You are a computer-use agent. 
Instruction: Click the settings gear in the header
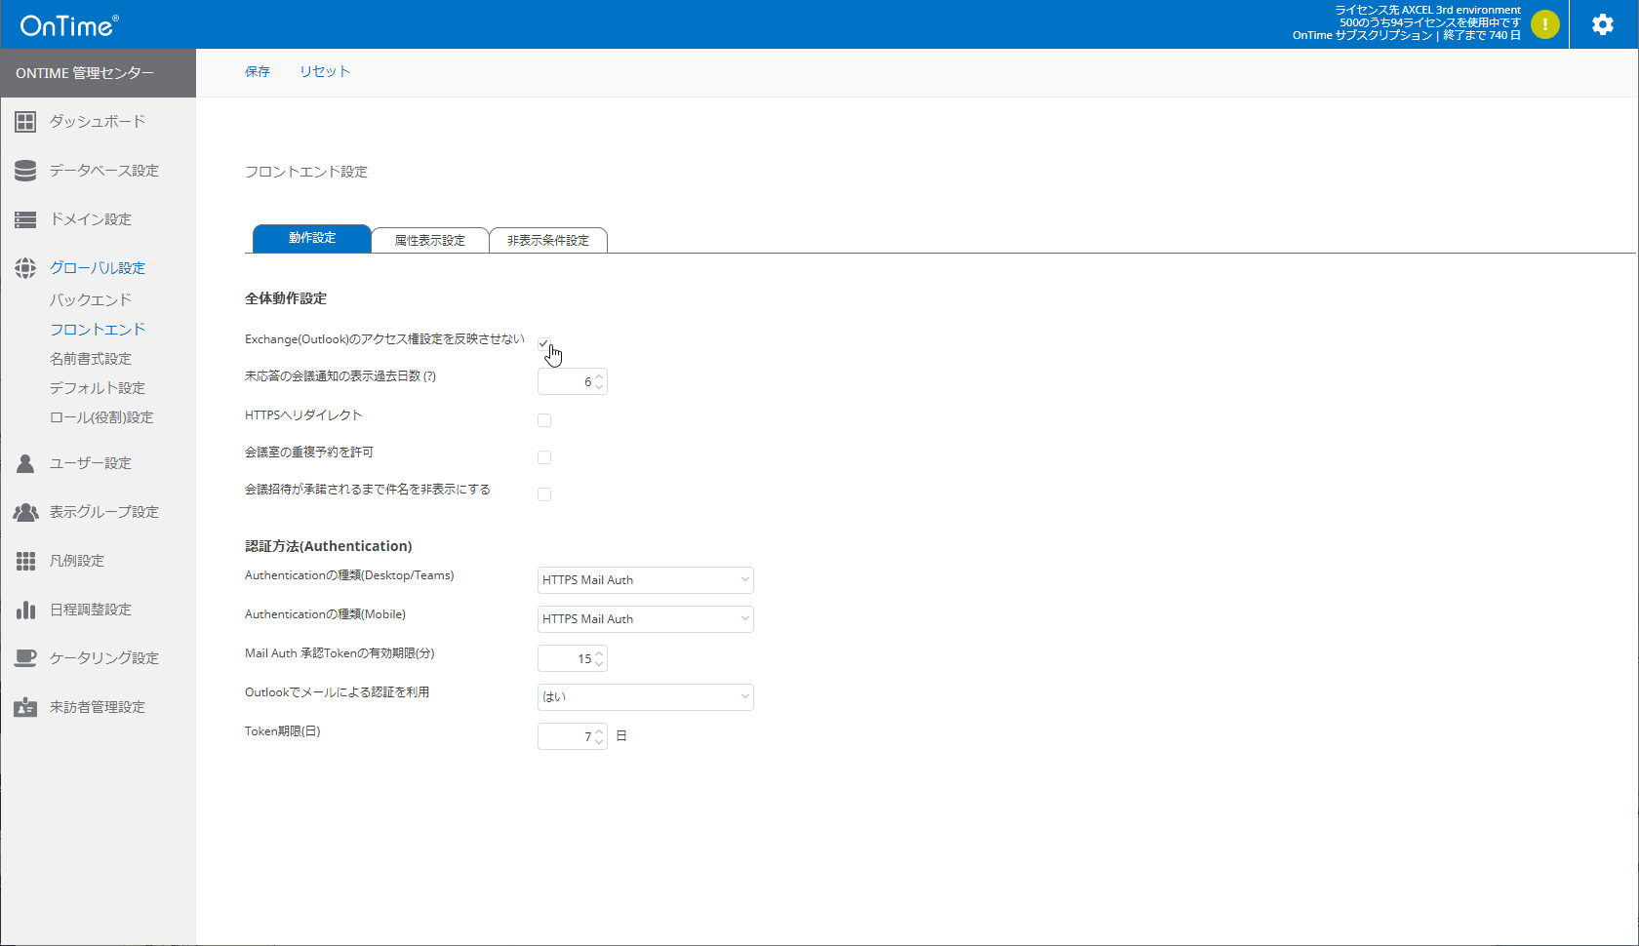point(1603,24)
